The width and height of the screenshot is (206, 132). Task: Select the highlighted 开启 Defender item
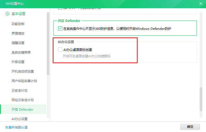22,110
